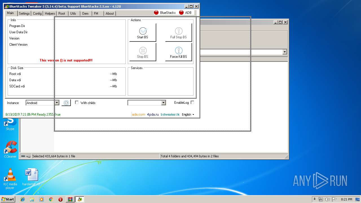Click the instance refresh icon button
361x203 pixels.
[x=66, y=103]
